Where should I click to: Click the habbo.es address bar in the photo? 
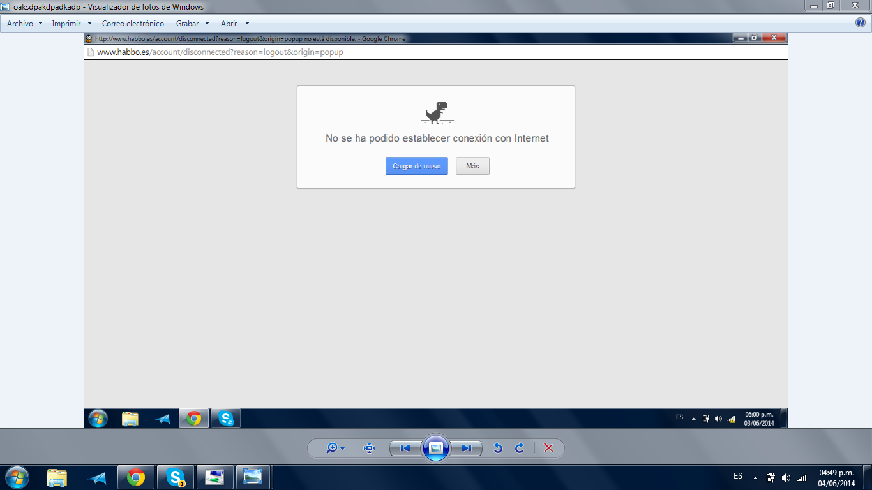(x=436, y=52)
